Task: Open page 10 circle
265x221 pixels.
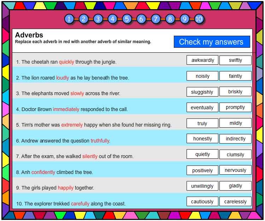Action: (199, 19)
